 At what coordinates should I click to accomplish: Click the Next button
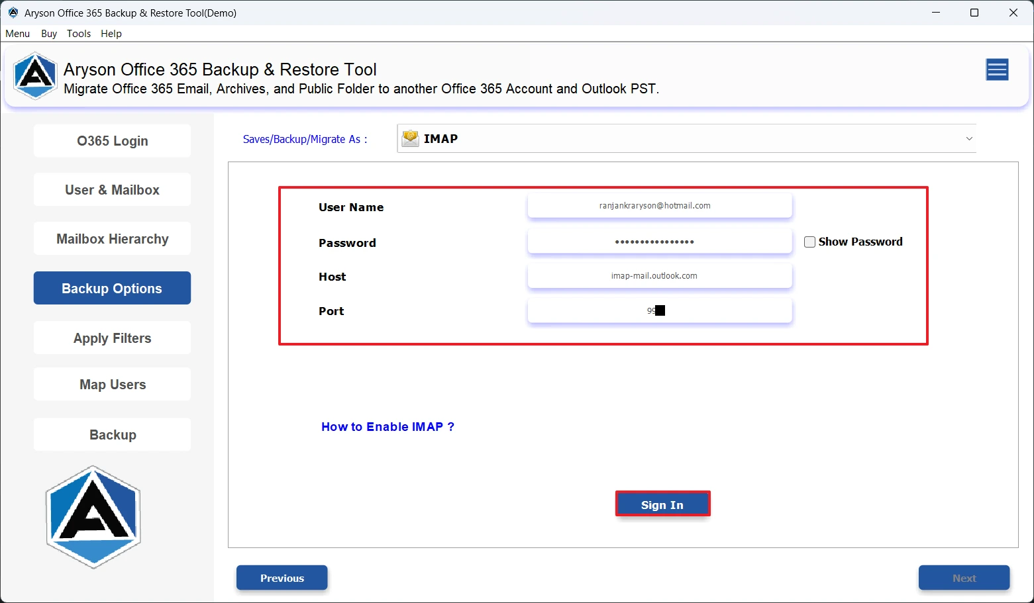(964, 578)
